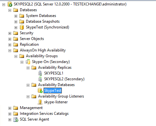Expand the Security node
Viewport: 156px width, 126px height.
tap(10, 33)
